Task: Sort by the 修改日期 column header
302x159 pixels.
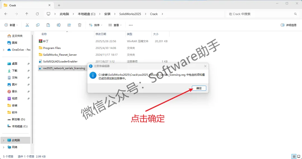Action: [101, 34]
